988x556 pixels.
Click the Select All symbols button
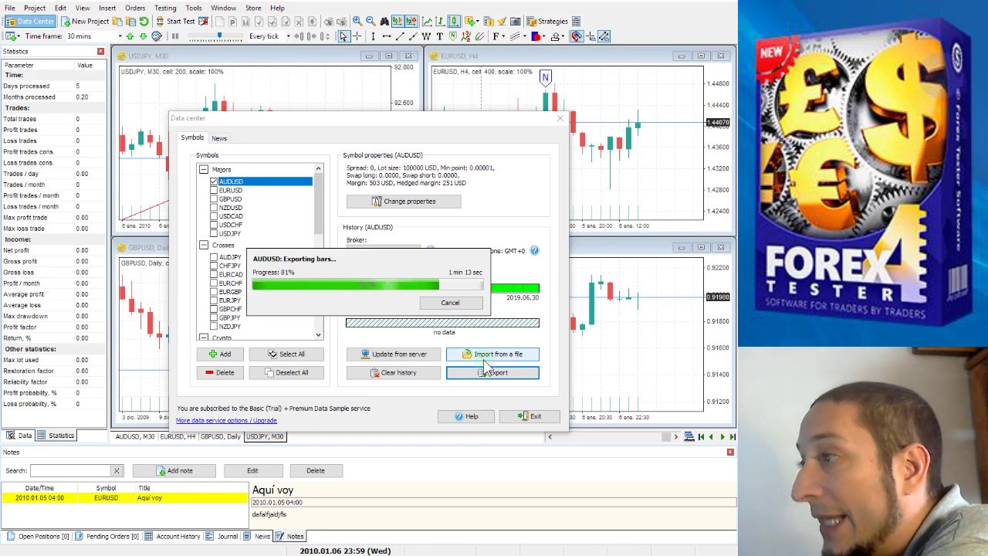click(x=286, y=354)
